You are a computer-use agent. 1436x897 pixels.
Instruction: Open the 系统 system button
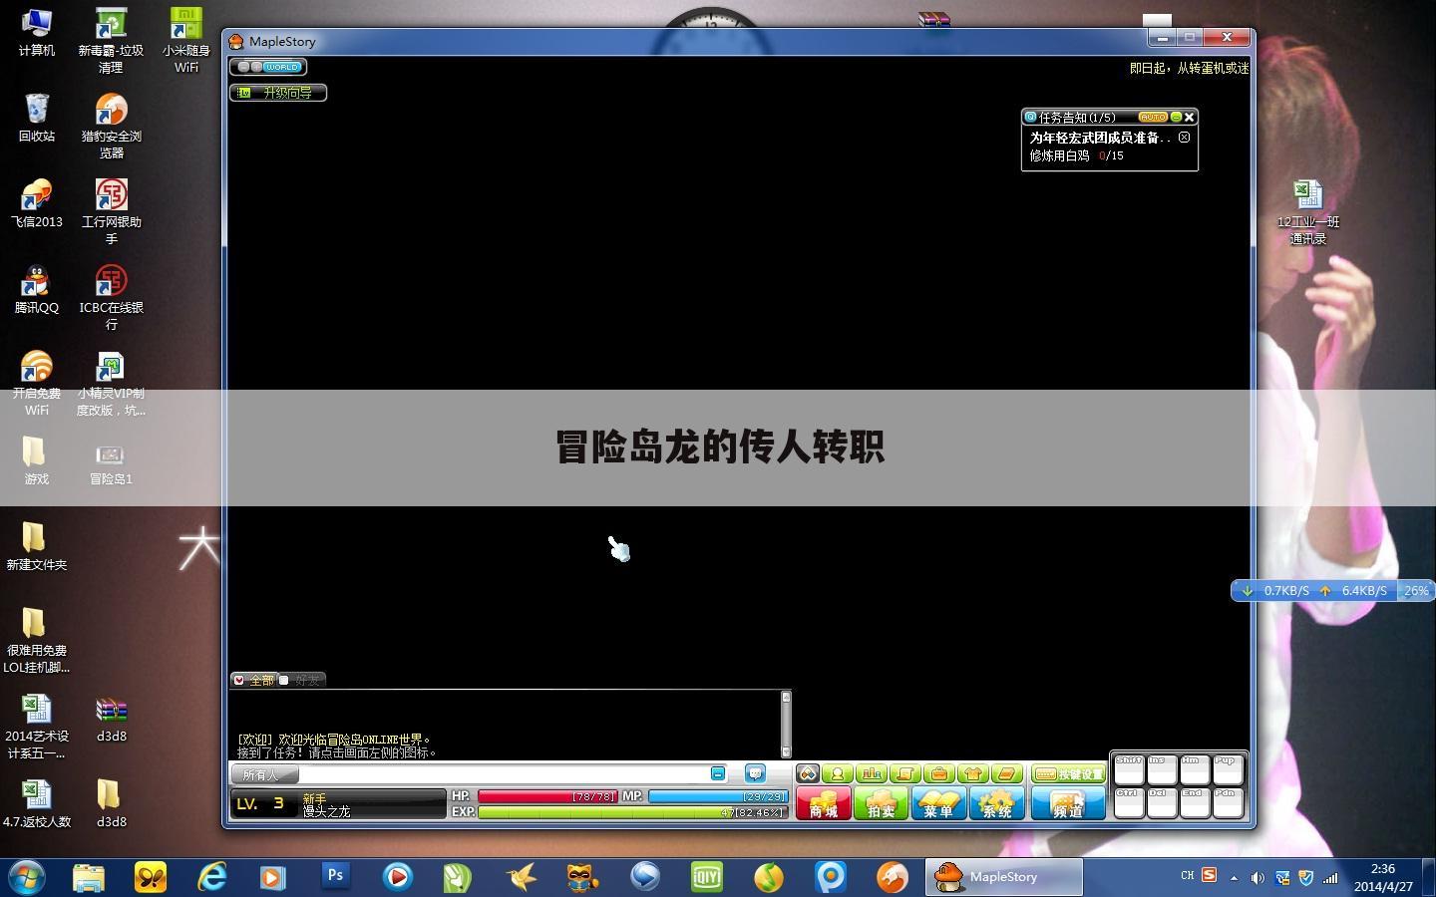[x=996, y=803]
